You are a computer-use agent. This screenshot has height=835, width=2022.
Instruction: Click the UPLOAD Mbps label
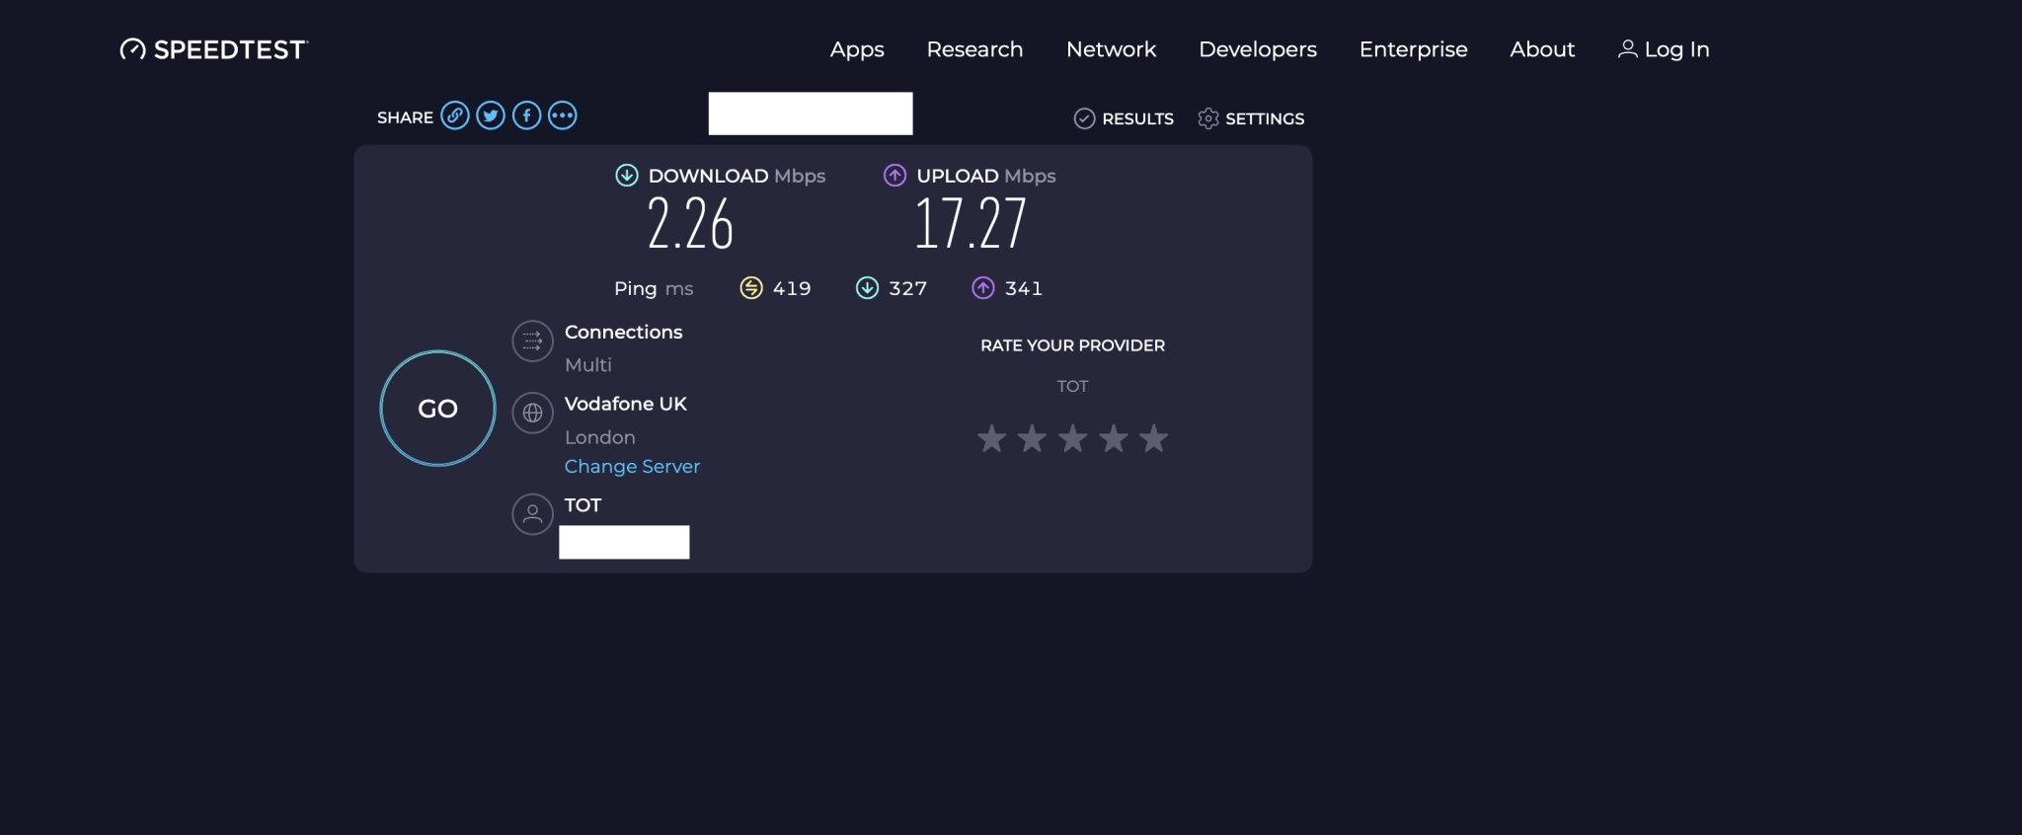(x=986, y=176)
